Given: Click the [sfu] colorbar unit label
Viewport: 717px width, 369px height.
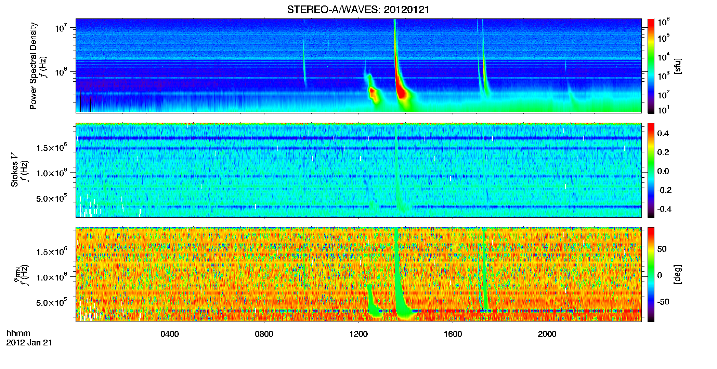Looking at the screenshot, I should click(678, 66).
